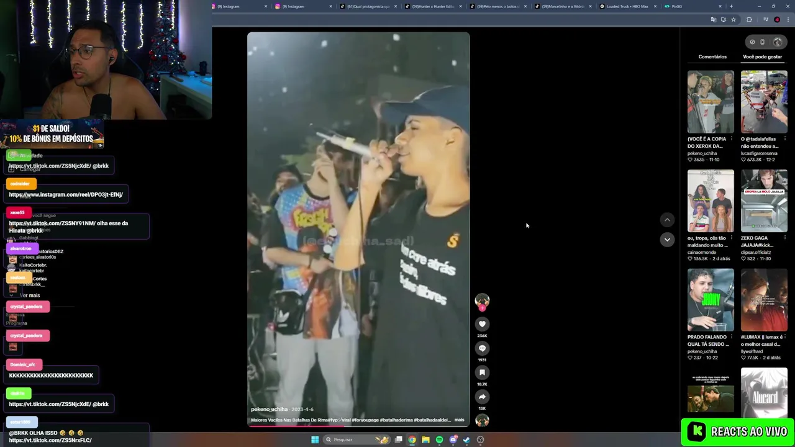Open Discord from the taskbar

pos(453,440)
